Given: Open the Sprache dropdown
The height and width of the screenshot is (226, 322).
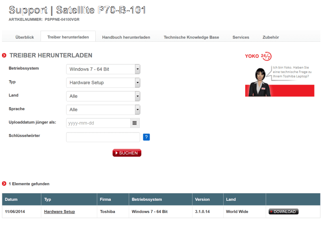Looking at the screenshot, I should click(x=103, y=109).
